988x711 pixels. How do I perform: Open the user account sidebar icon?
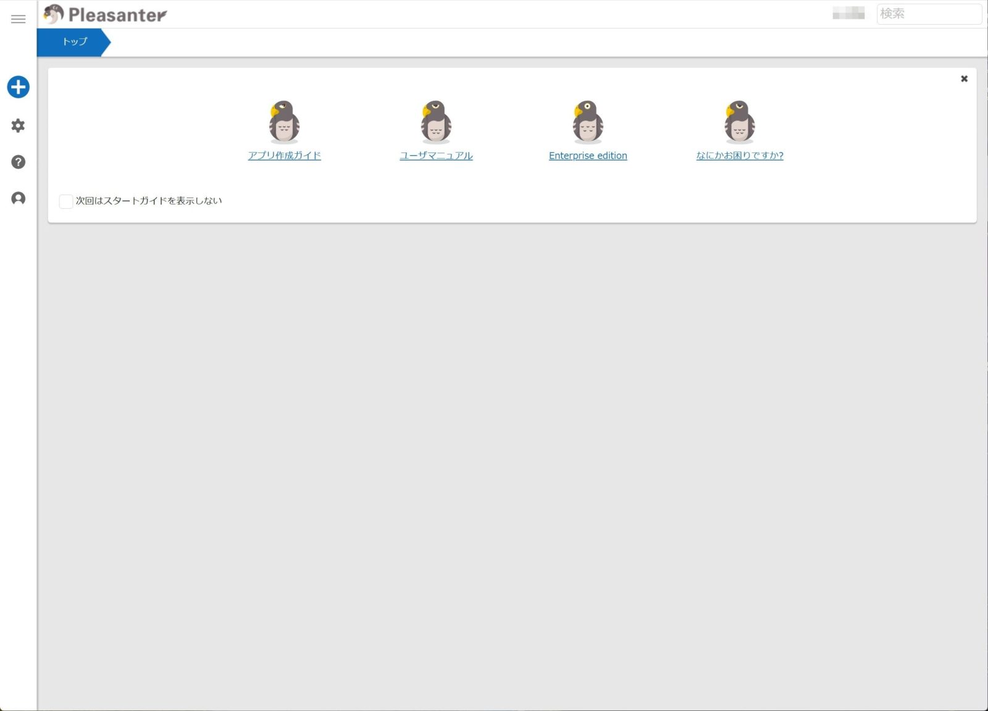click(19, 198)
